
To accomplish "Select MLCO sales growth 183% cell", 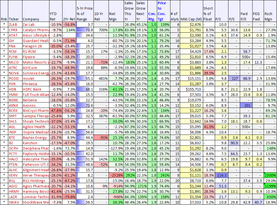I will (130, 62).
